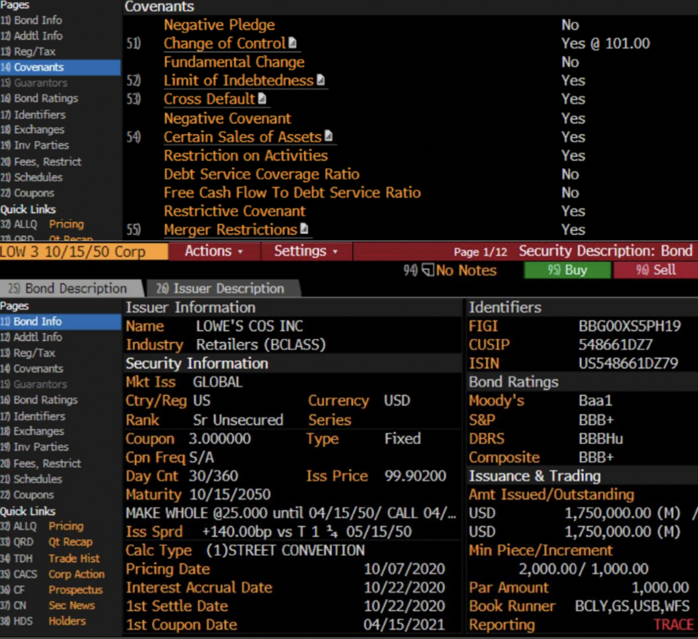Open the document icon beside Merger Restrictions
This screenshot has width=698, height=639.
click(304, 229)
